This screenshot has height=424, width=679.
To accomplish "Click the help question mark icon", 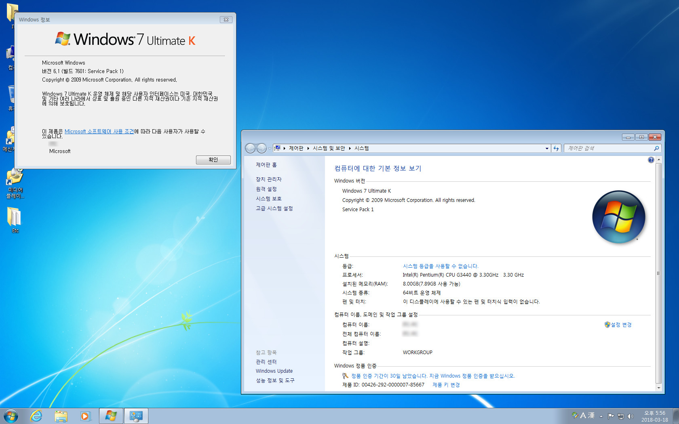I will 651,160.
